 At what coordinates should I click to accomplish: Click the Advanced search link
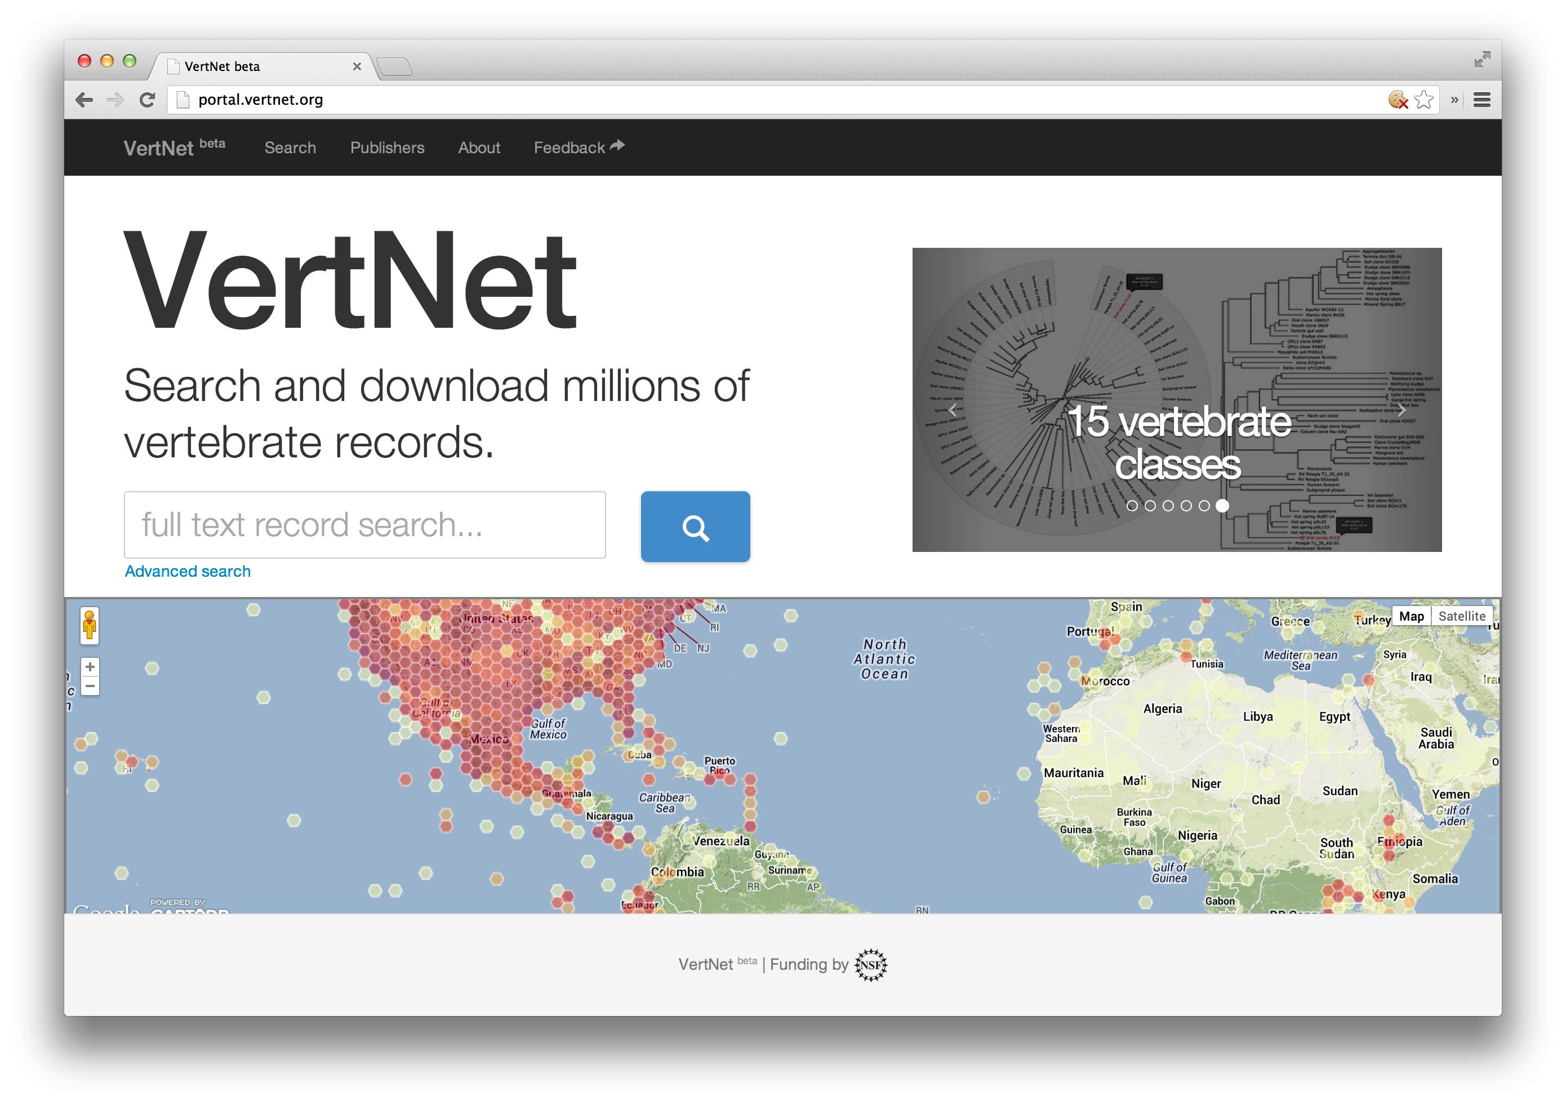click(188, 572)
